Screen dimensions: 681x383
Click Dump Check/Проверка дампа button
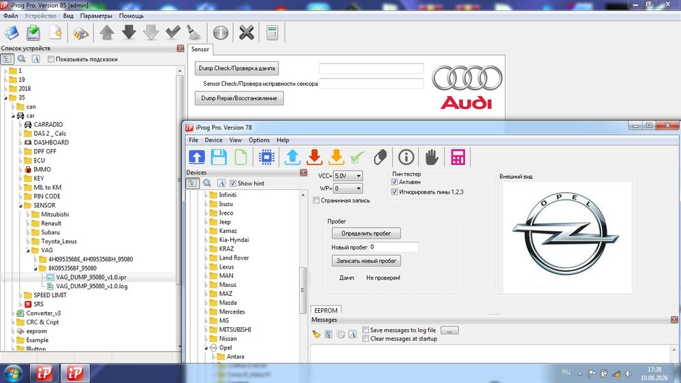pos(237,68)
